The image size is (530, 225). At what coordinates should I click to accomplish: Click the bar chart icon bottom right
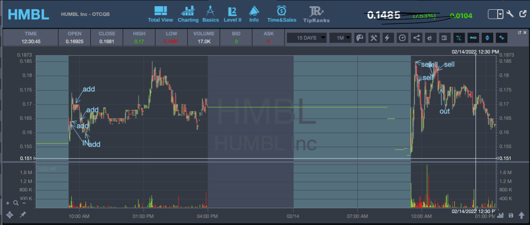501,215
